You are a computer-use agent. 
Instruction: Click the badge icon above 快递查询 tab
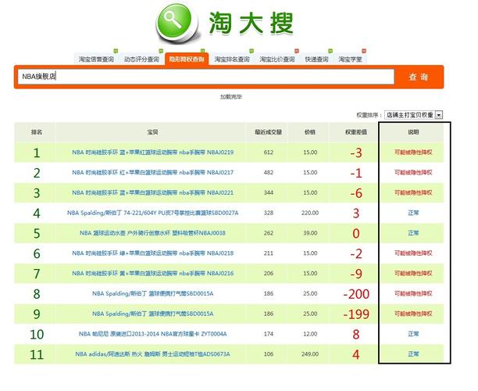330,51
